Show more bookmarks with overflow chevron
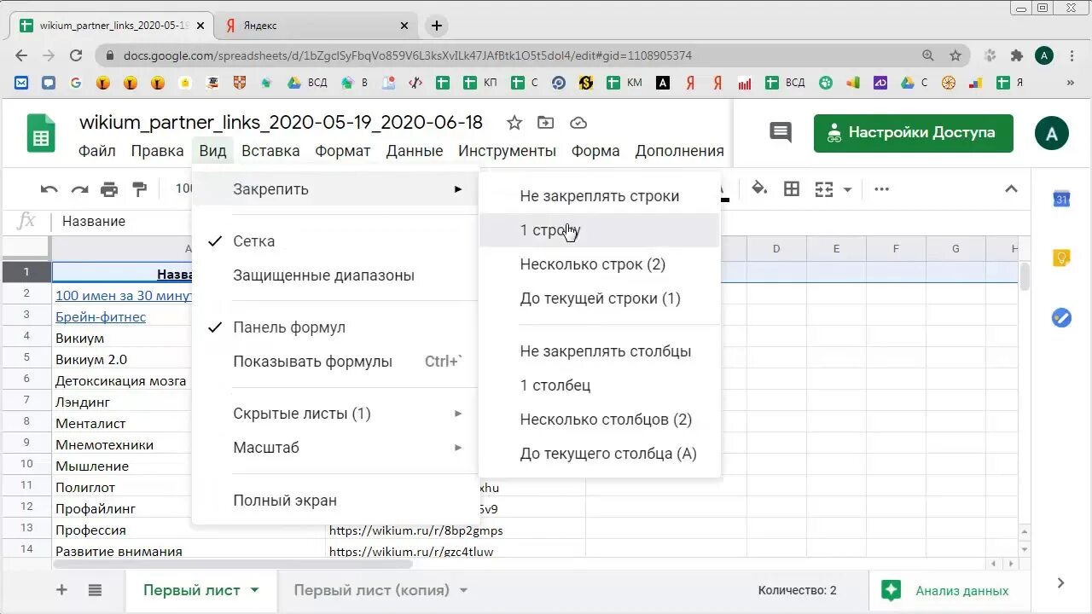Viewport: 1092px width, 614px height. [1071, 83]
